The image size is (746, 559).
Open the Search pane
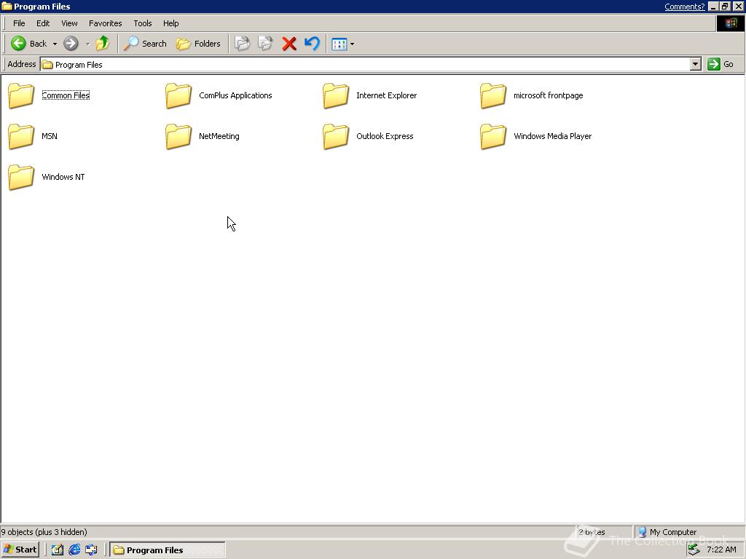click(145, 43)
